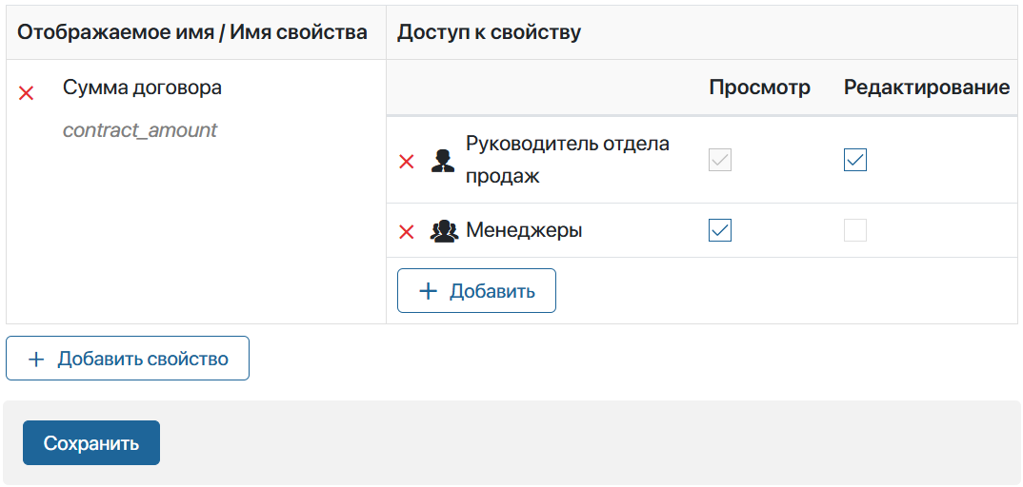Remove Руководитель отдела продаж access row
The width and height of the screenshot is (1023, 487).
point(407,162)
